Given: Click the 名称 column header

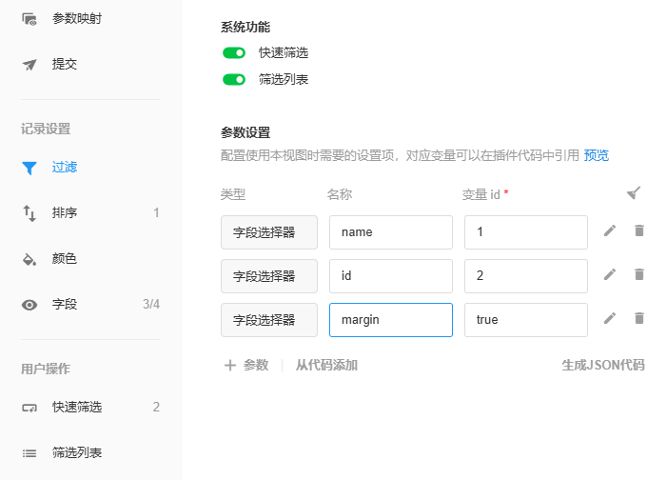Looking at the screenshot, I should (340, 194).
